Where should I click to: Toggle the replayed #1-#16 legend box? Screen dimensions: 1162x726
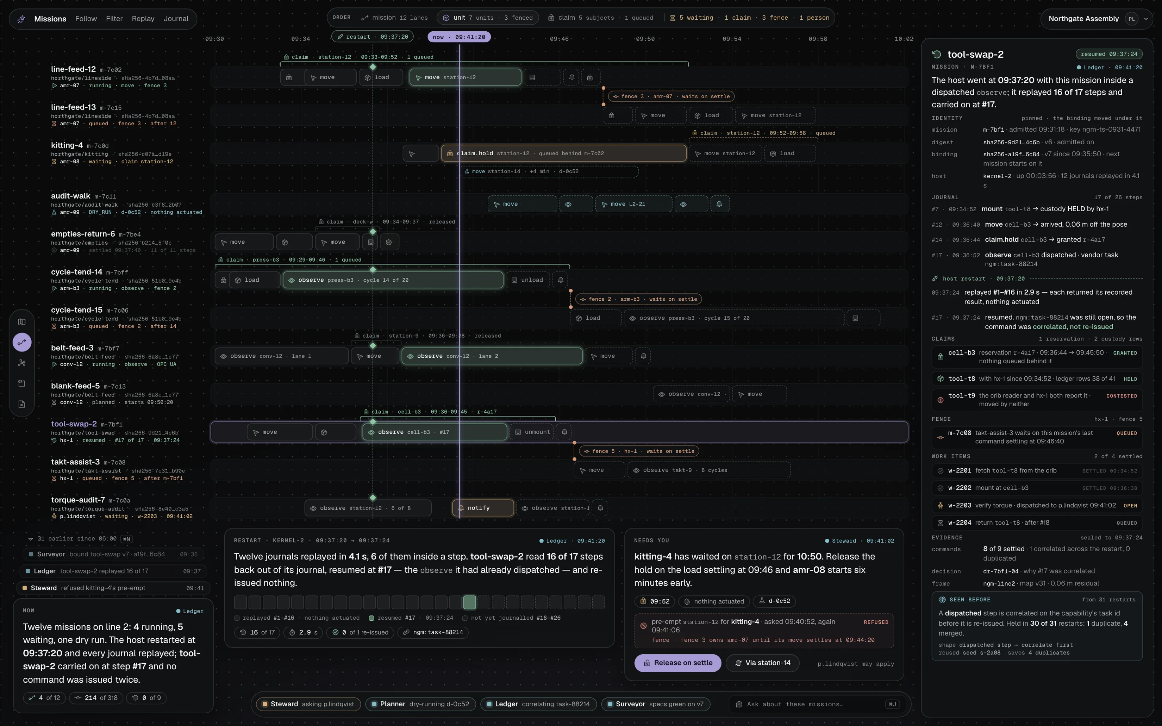click(x=237, y=618)
